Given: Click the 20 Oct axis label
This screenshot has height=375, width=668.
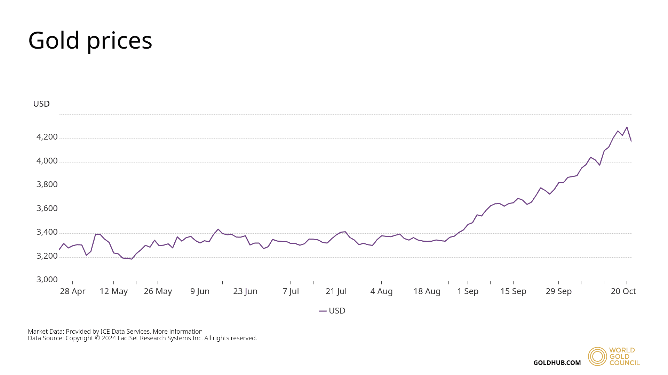Looking at the screenshot, I should (623, 291).
